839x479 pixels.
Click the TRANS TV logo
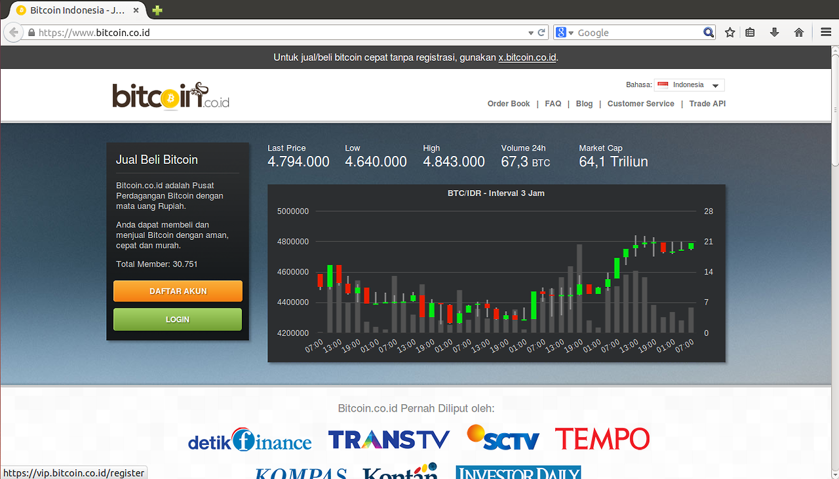[x=389, y=440]
